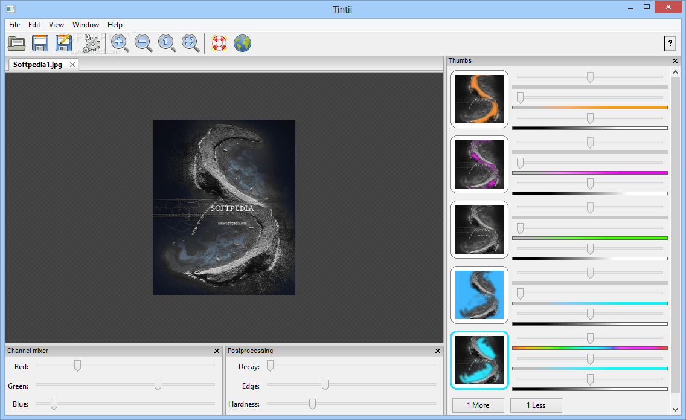Screen dimensions: 686x420
Task: Open the Edit menu
Action: click(34, 25)
